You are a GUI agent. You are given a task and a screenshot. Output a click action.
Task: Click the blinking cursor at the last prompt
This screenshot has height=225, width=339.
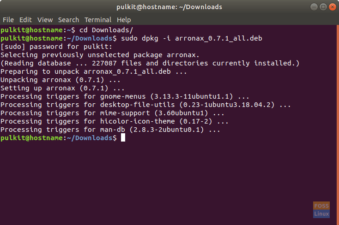pos(123,137)
